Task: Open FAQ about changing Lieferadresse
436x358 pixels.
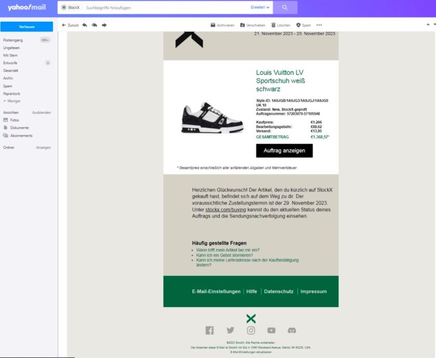Action: click(247, 263)
